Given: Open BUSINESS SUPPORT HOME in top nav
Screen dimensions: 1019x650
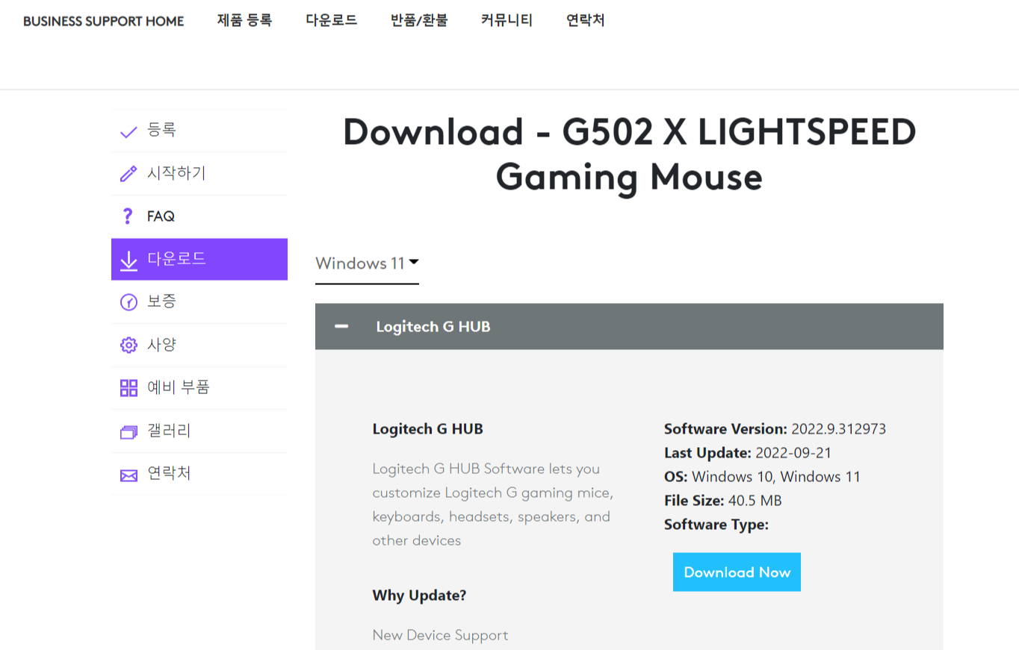Looking at the screenshot, I should tap(103, 21).
